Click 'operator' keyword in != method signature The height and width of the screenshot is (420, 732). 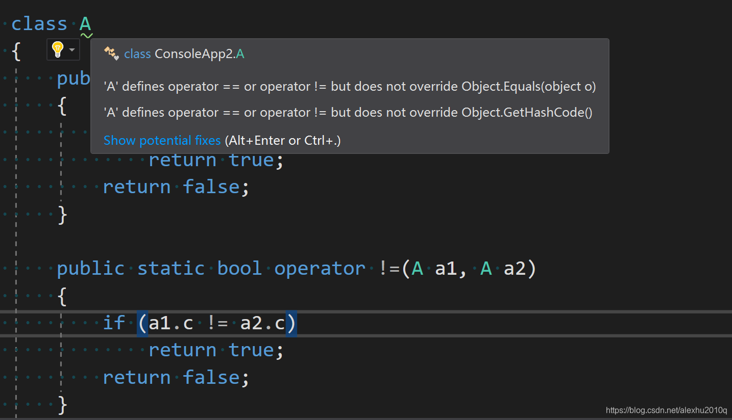320,269
